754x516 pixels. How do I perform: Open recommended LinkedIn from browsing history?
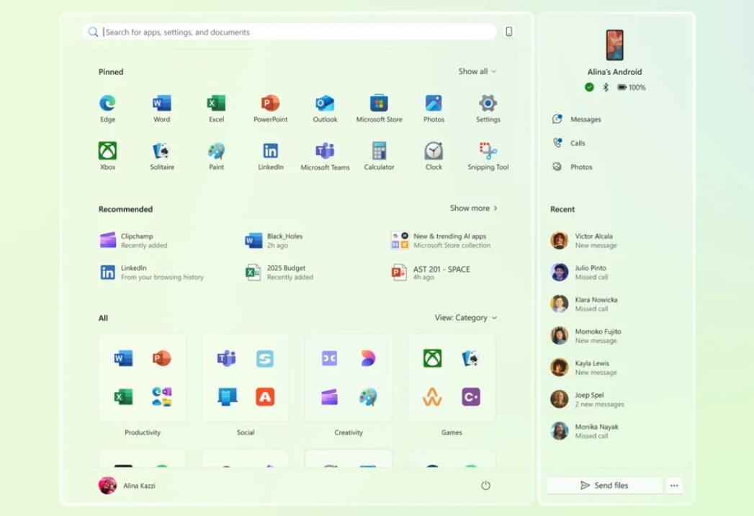(151, 272)
